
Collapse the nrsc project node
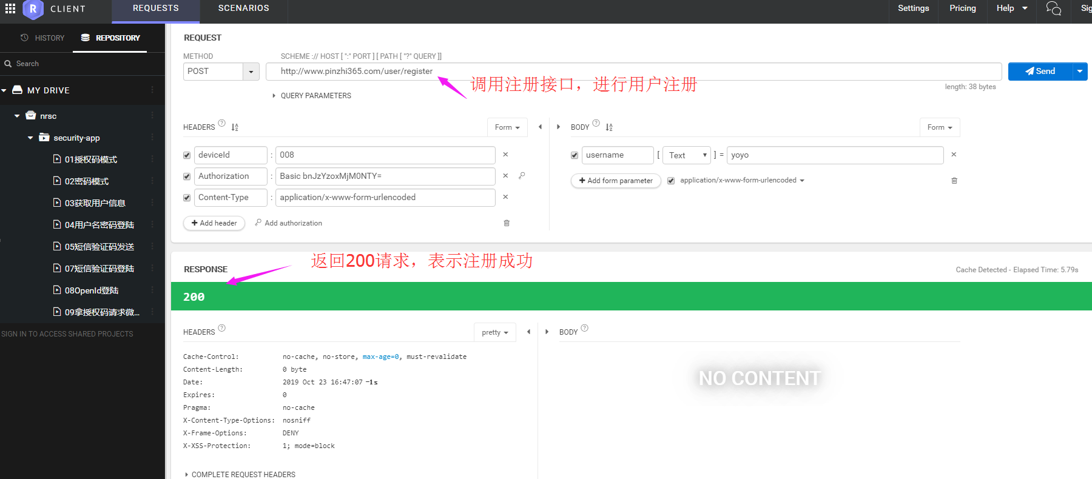coord(17,116)
